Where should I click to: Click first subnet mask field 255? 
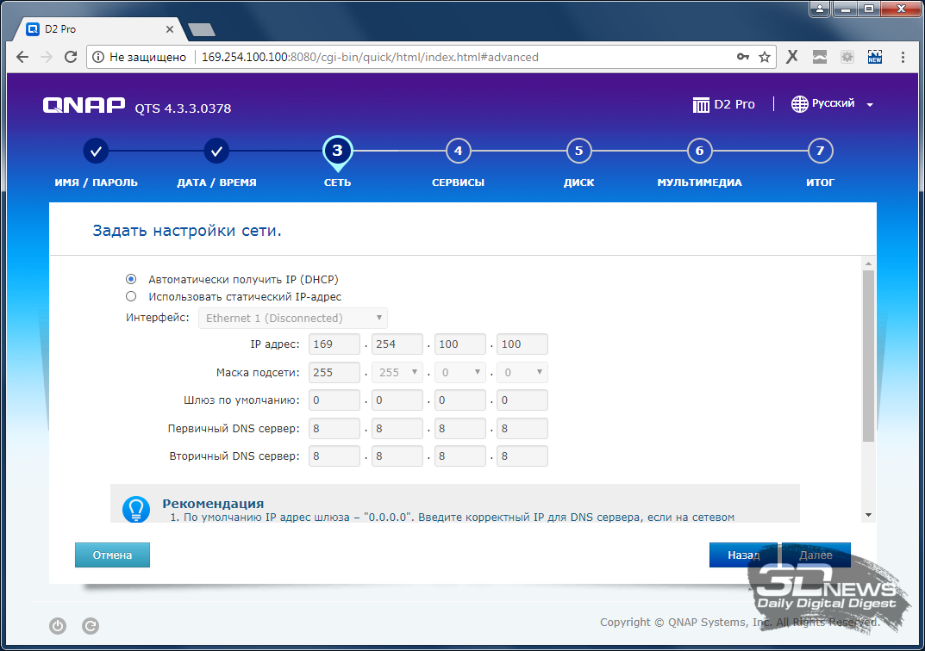(x=334, y=372)
